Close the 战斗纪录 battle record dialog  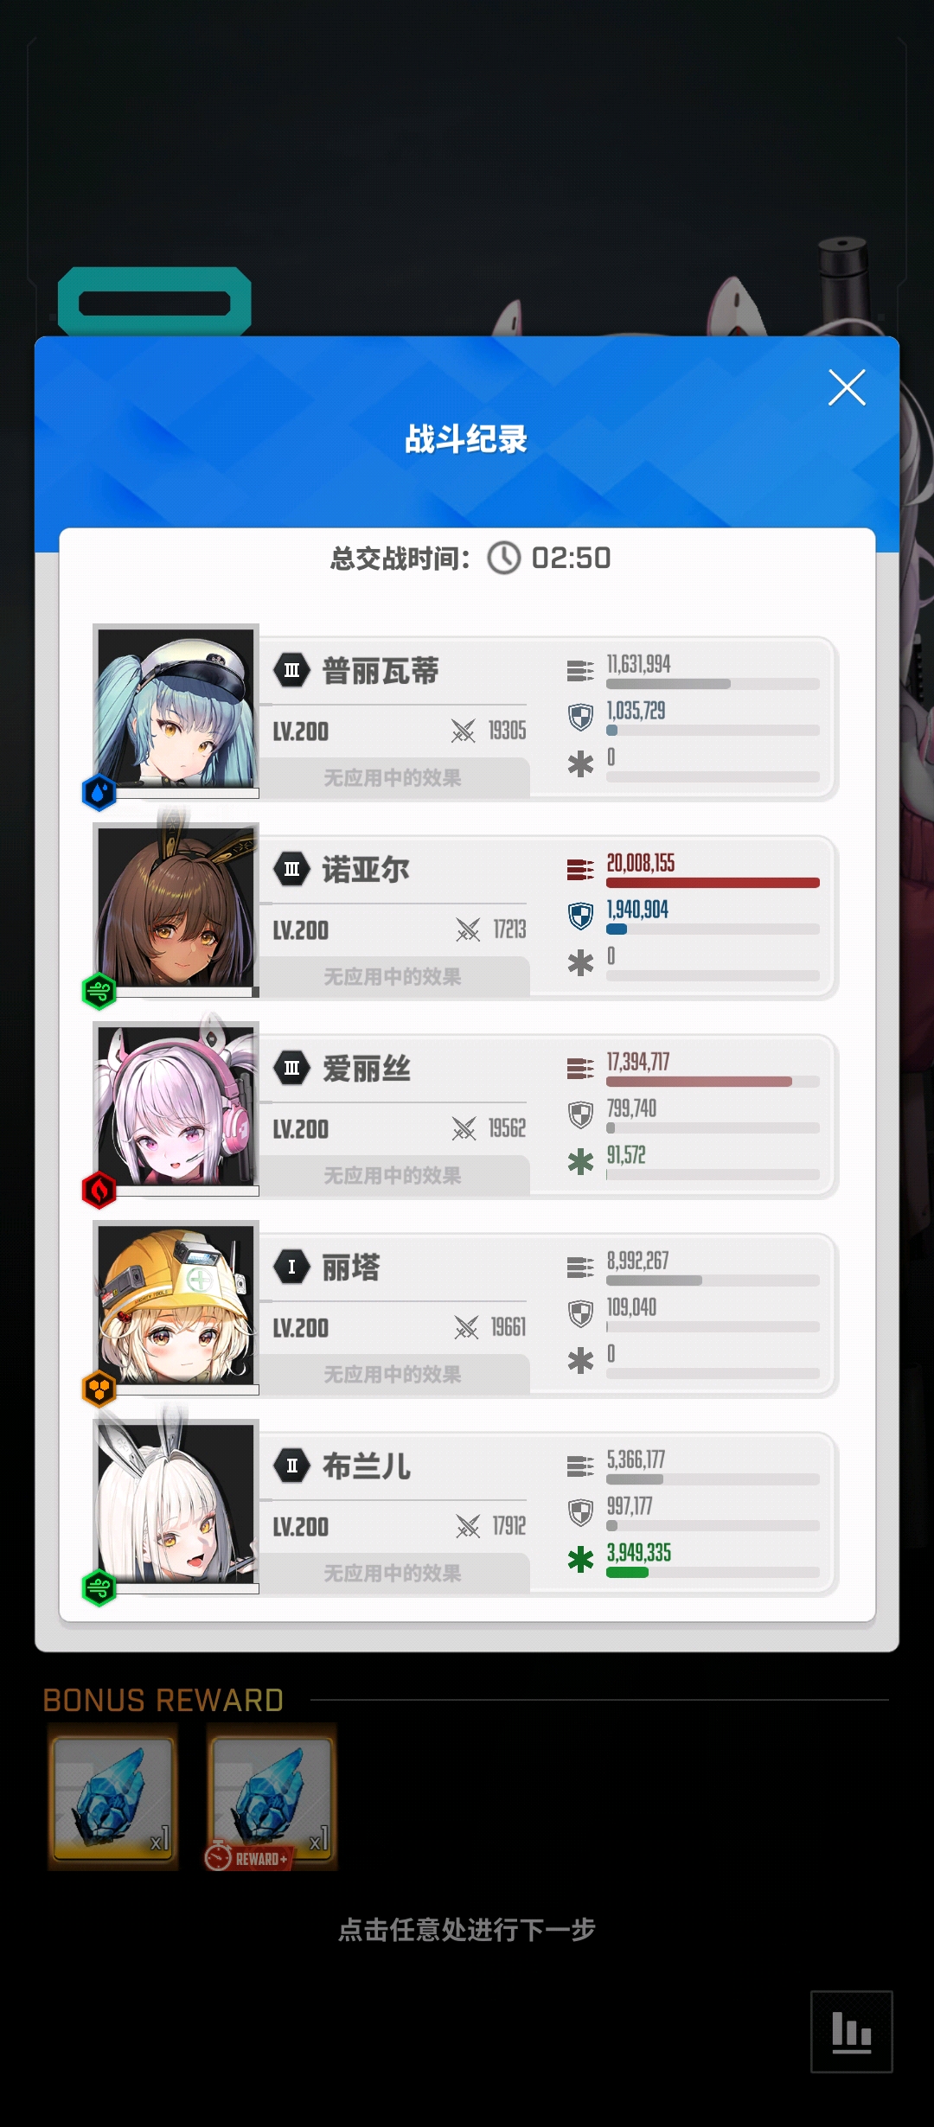(x=847, y=387)
